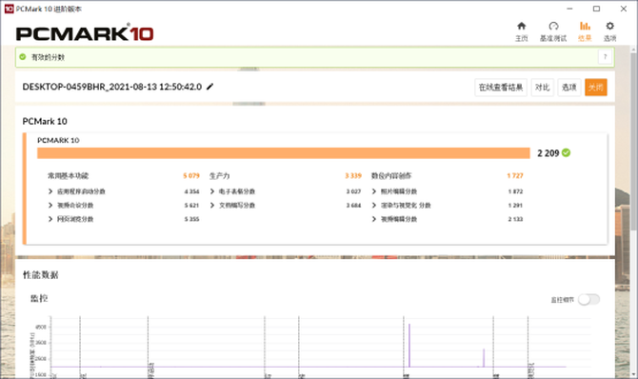Viewport: 638px width, 379px height.
Task: Open the Home (主页) icon
Action: 521,27
